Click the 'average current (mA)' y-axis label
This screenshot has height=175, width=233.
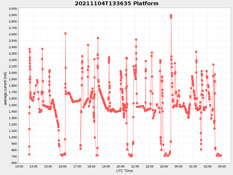pos(5,88)
